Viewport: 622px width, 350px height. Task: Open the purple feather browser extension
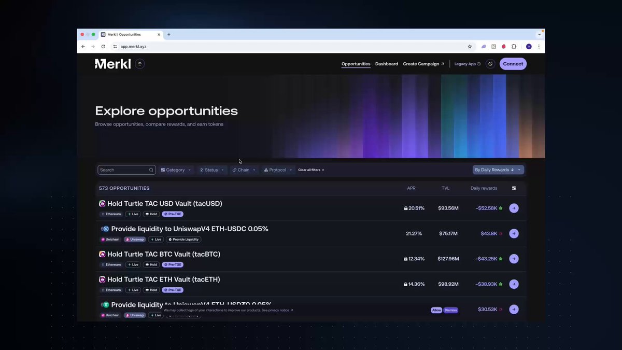[484, 46]
